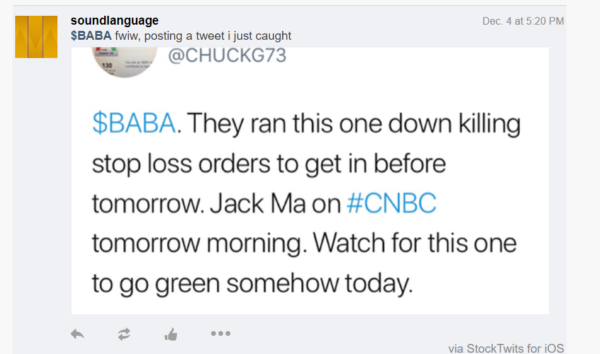Screen dimensions: 600x354
Task: Click the @CHUCKG73 handle in the tweet
Action: tap(227, 56)
